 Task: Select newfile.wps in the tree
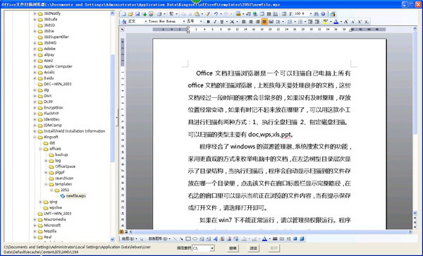coord(76,196)
